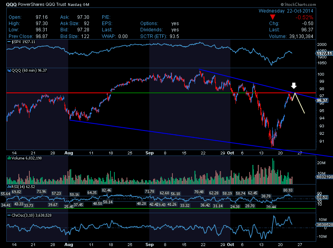
Task: Select the Open value 97.16
Action: pyautogui.click(x=42, y=17)
